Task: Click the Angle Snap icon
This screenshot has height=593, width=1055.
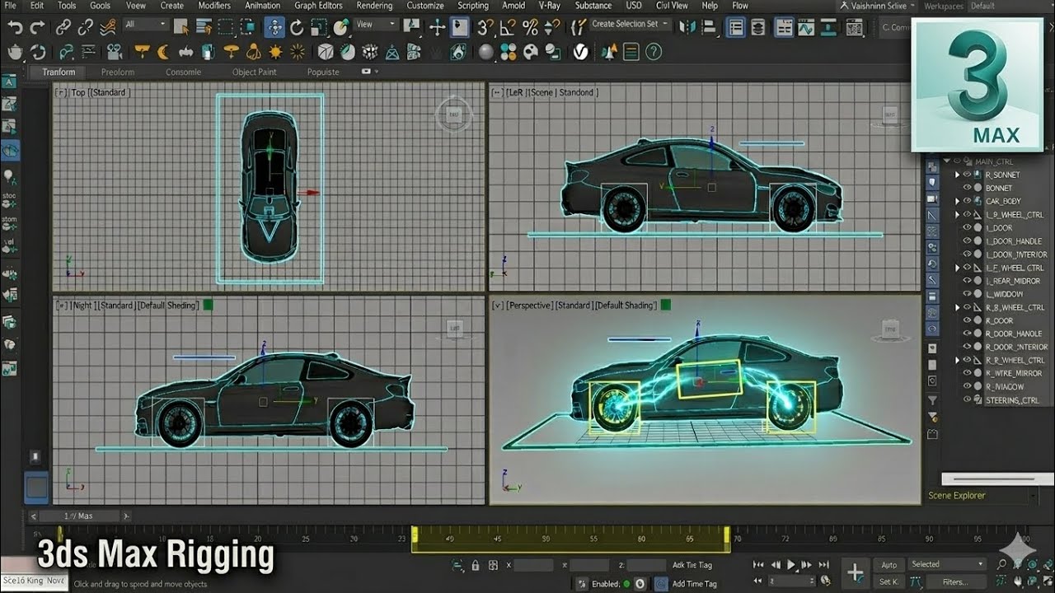Action: pos(509,27)
